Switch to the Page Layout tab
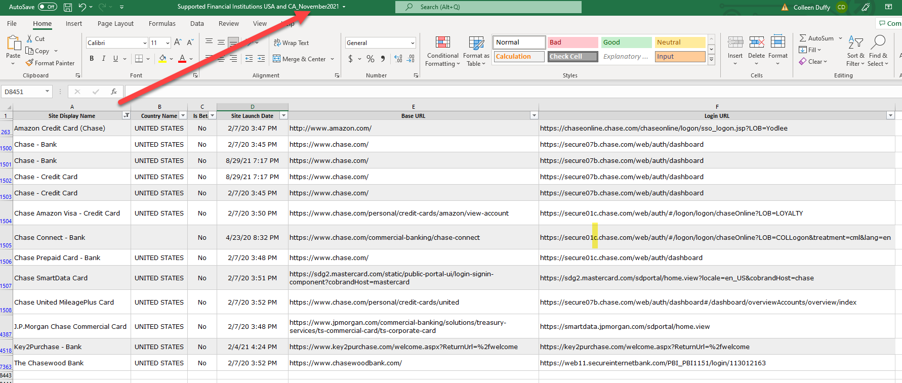This screenshot has height=383, width=902. coord(115,23)
